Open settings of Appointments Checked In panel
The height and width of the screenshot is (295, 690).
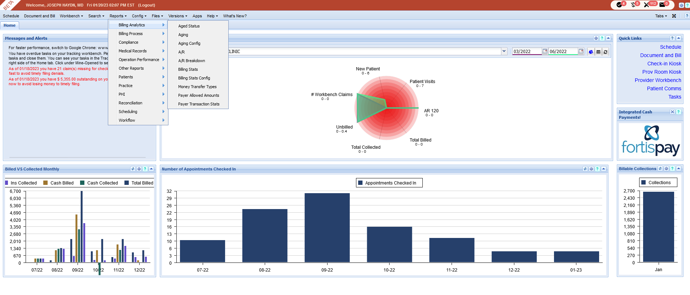[x=591, y=169]
